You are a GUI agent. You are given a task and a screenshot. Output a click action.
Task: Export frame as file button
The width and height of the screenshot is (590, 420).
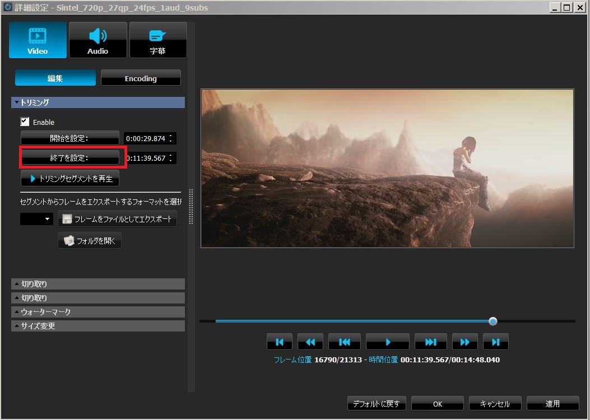pyautogui.click(x=118, y=219)
